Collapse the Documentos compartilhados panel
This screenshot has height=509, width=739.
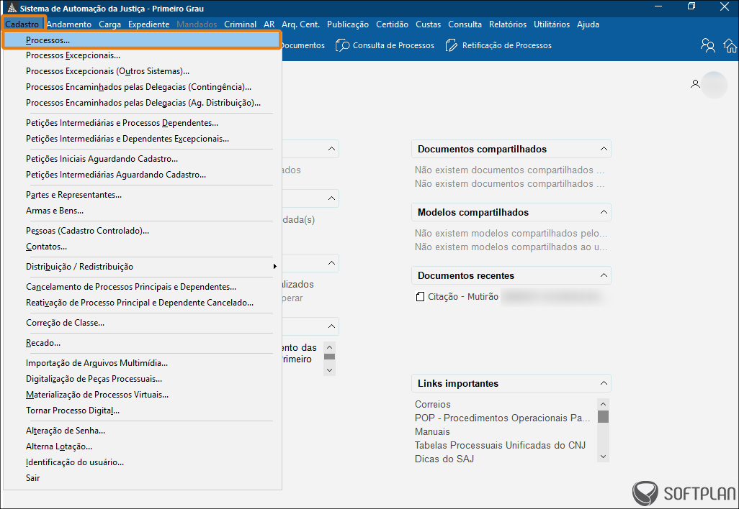coord(604,149)
